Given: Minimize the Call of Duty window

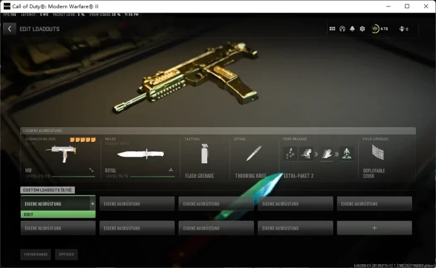Looking at the screenshot, I should pyautogui.click(x=389, y=6).
